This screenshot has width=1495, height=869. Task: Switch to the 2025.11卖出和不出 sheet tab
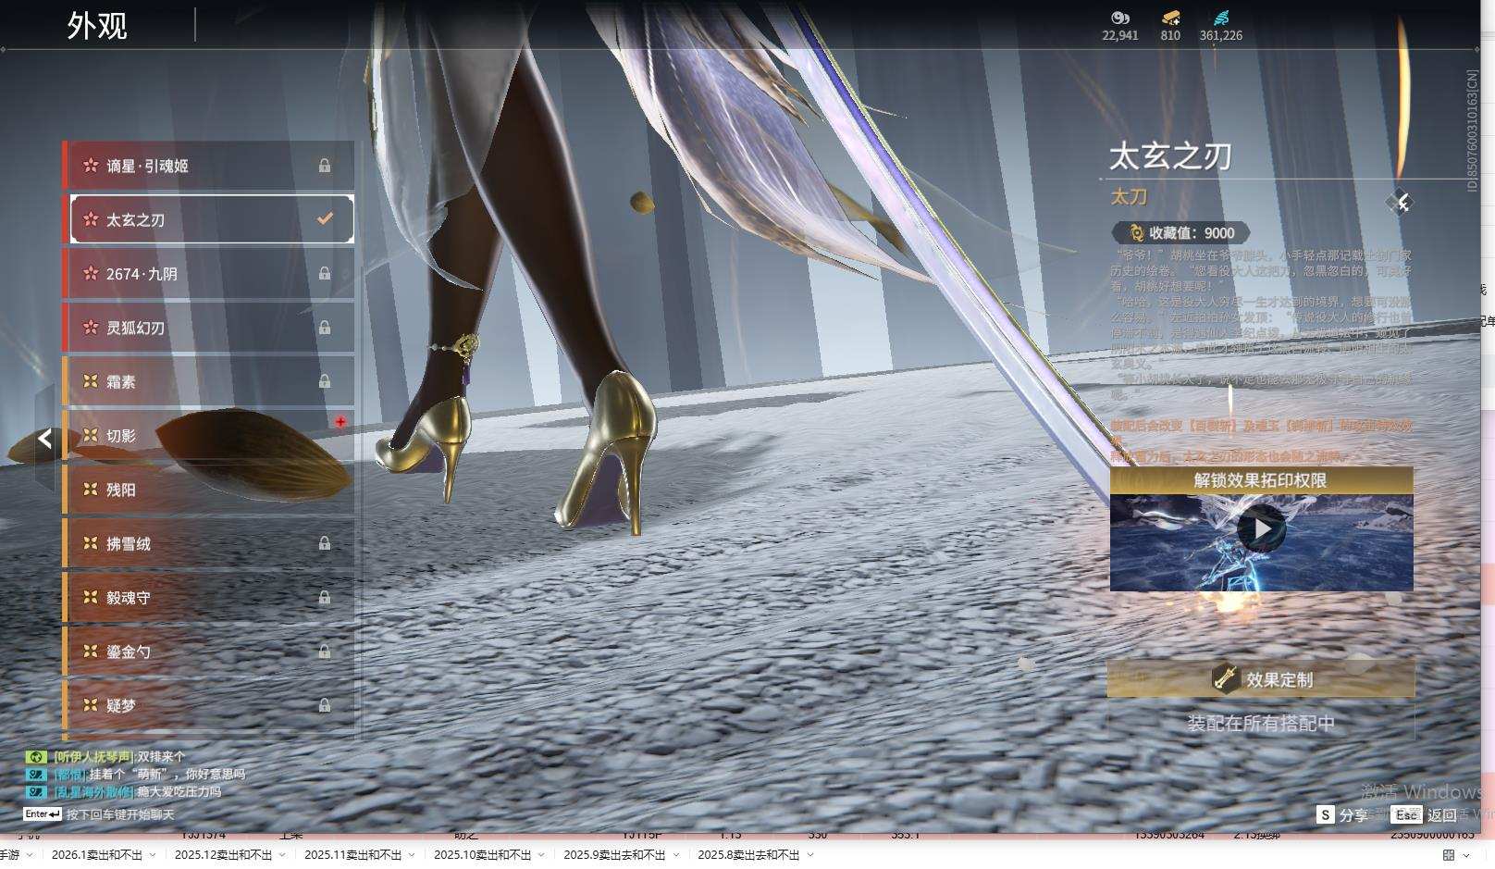click(352, 855)
